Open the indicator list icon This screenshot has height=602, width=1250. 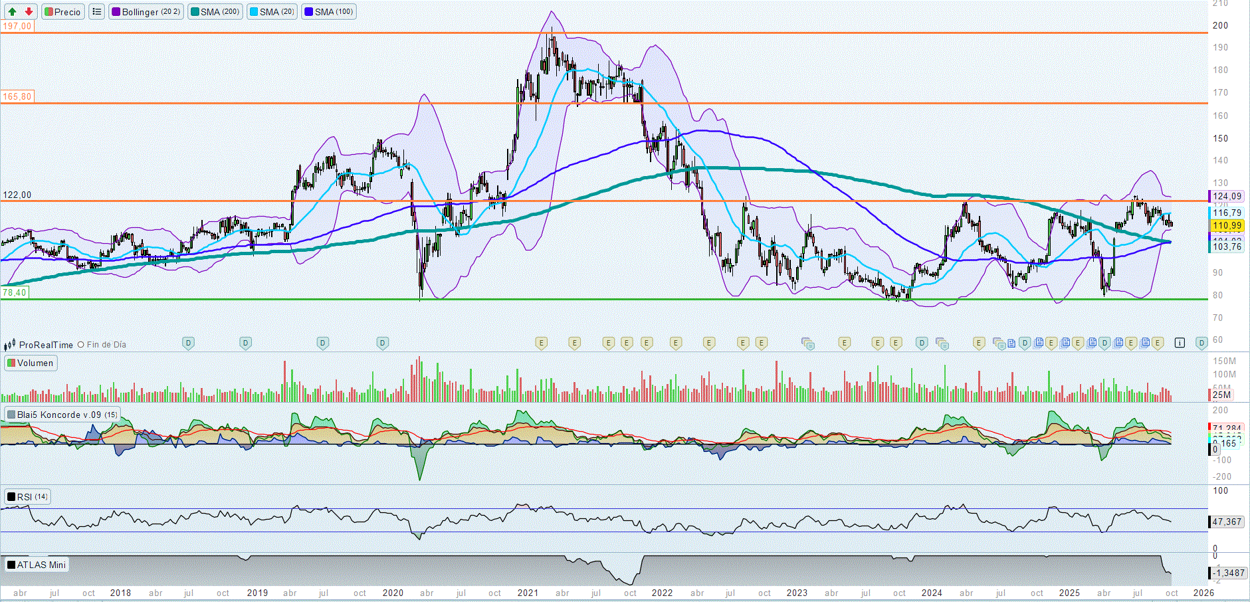(x=97, y=12)
